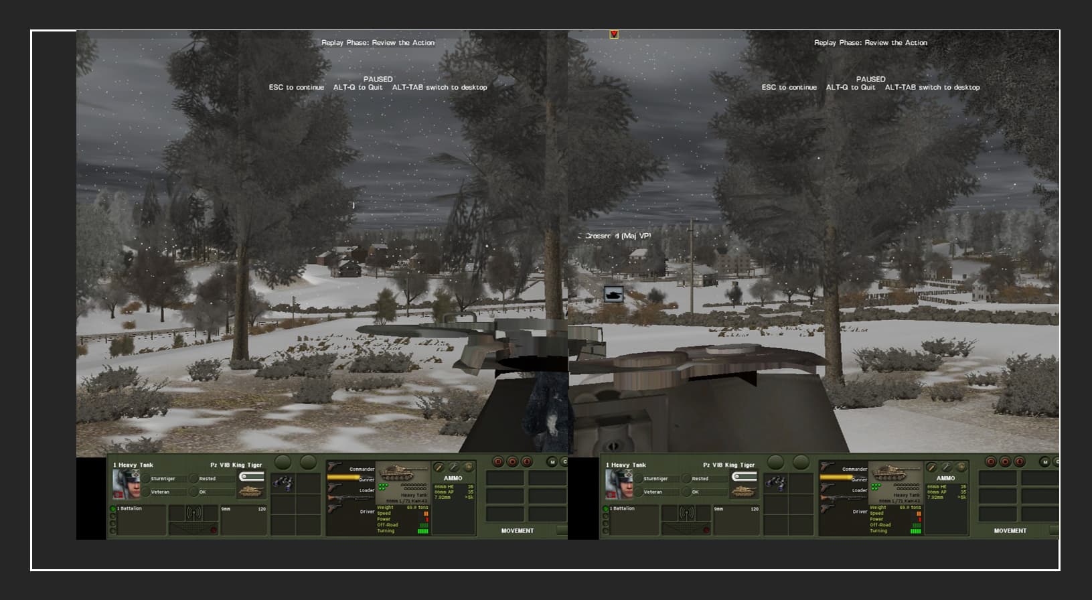Click binoculars icon in the left game panel
Screen dimensions: 1092x600
(283, 482)
